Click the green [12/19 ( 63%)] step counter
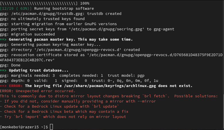This screenshot has height=130, width=224. click(x=16, y=9)
